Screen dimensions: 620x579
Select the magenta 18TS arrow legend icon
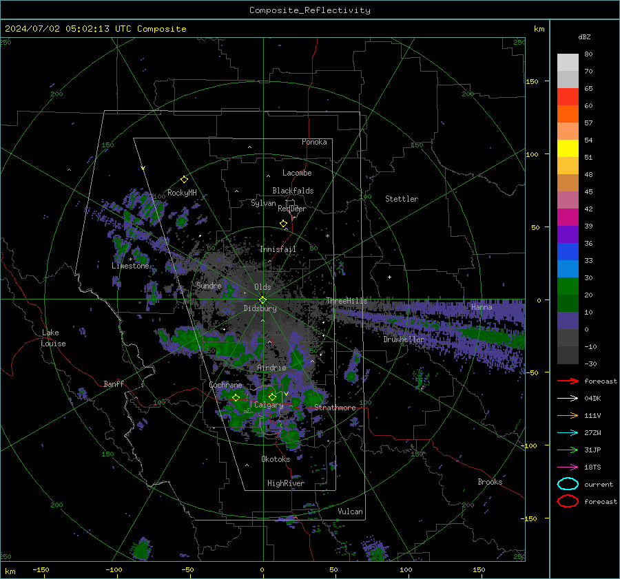pyautogui.click(x=568, y=467)
